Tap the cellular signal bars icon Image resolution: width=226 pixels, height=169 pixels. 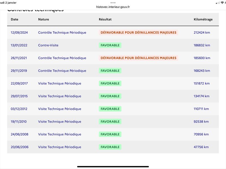point(218,3)
